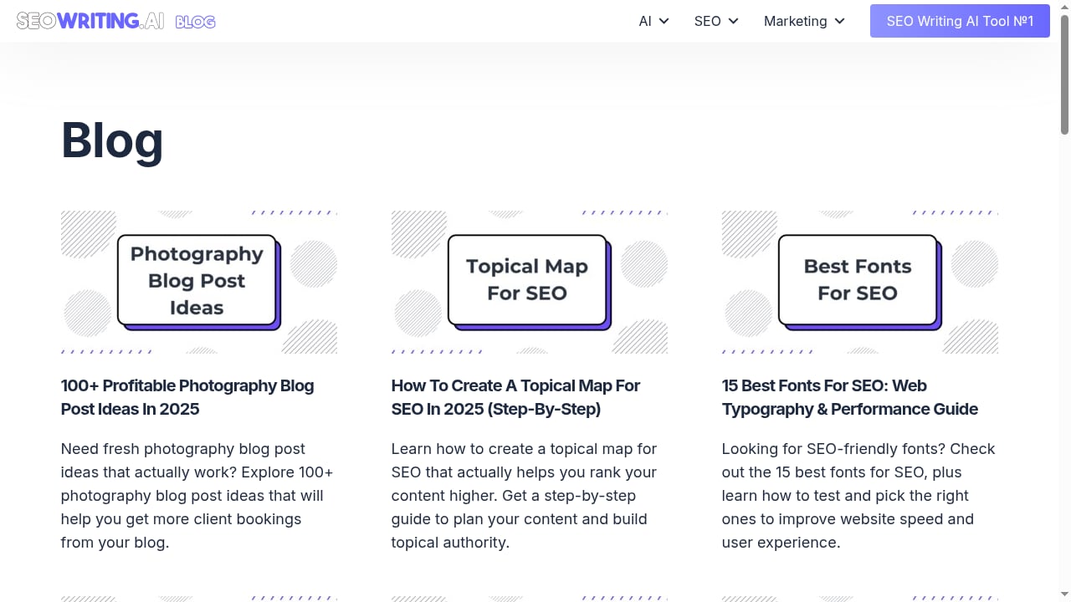This screenshot has width=1071, height=602.
Task: Open the SEO navigation menu item
Action: (x=707, y=21)
